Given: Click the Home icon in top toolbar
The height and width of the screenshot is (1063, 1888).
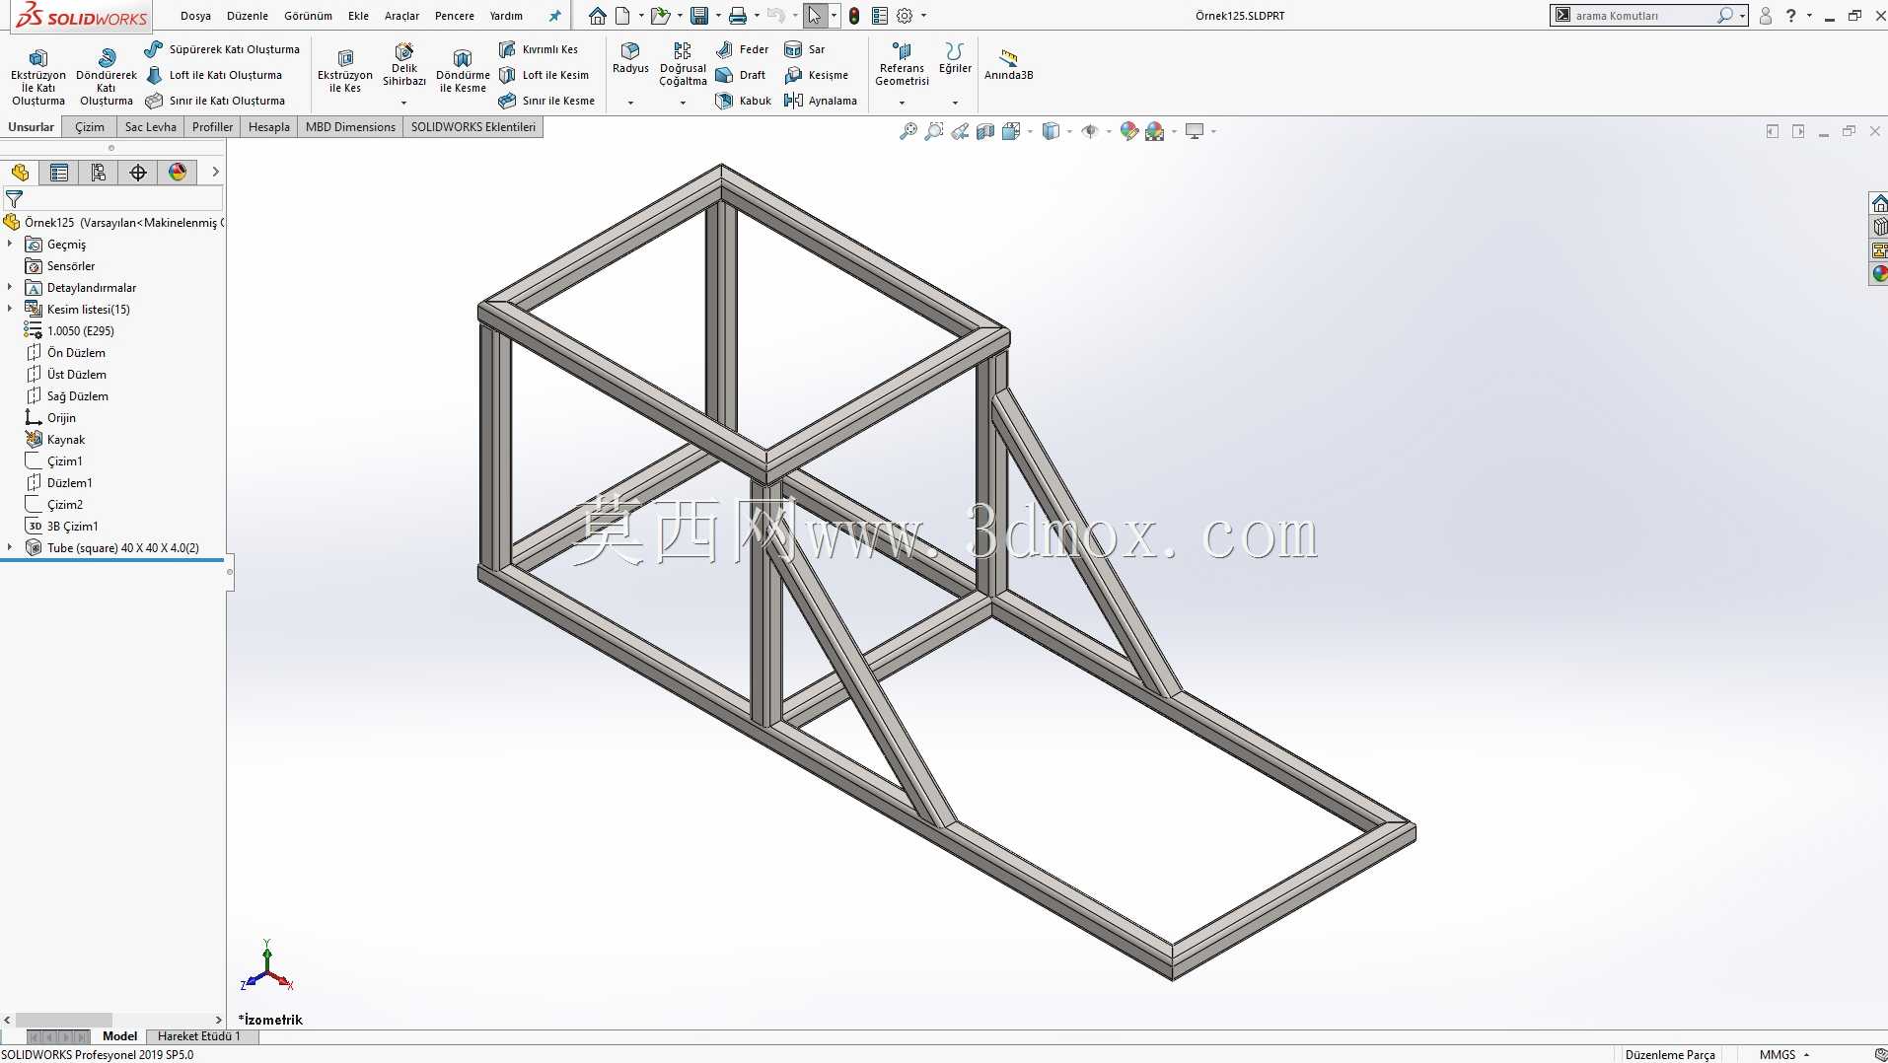Looking at the screenshot, I should 598,16.
